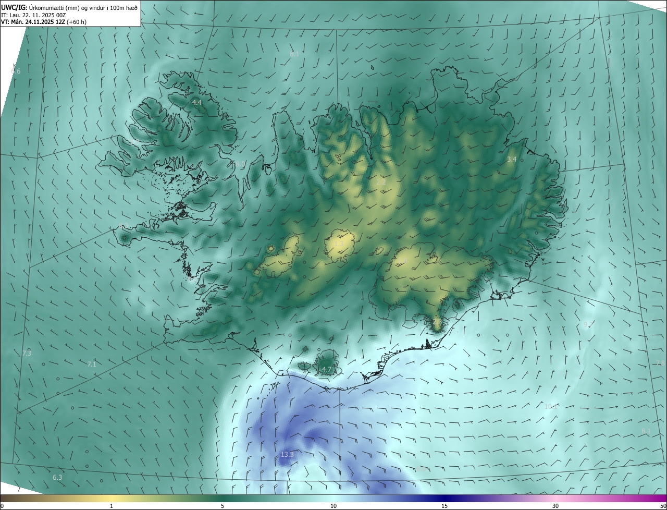Viewport: 667px width, 510px height.
Task: Click the 2.2 value label in north Iceland
Action: [x=381, y=183]
